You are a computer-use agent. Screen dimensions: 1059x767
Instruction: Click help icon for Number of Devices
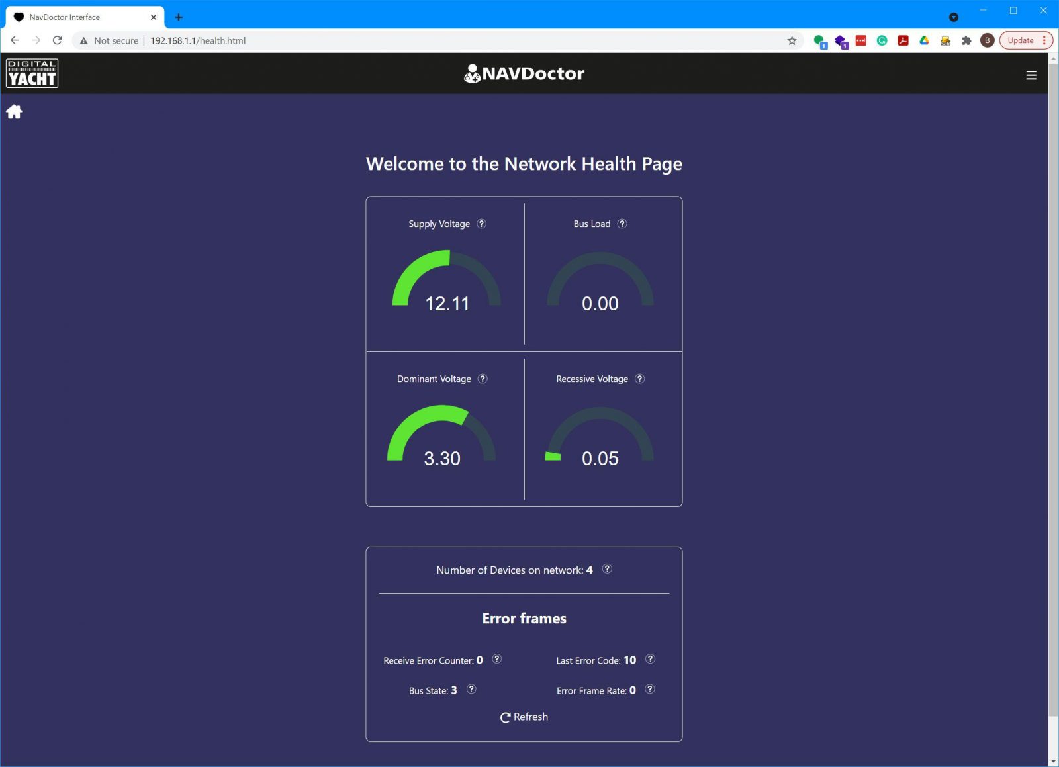click(607, 569)
